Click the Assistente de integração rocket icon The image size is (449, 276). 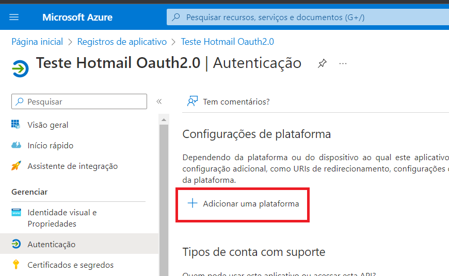[x=17, y=166]
